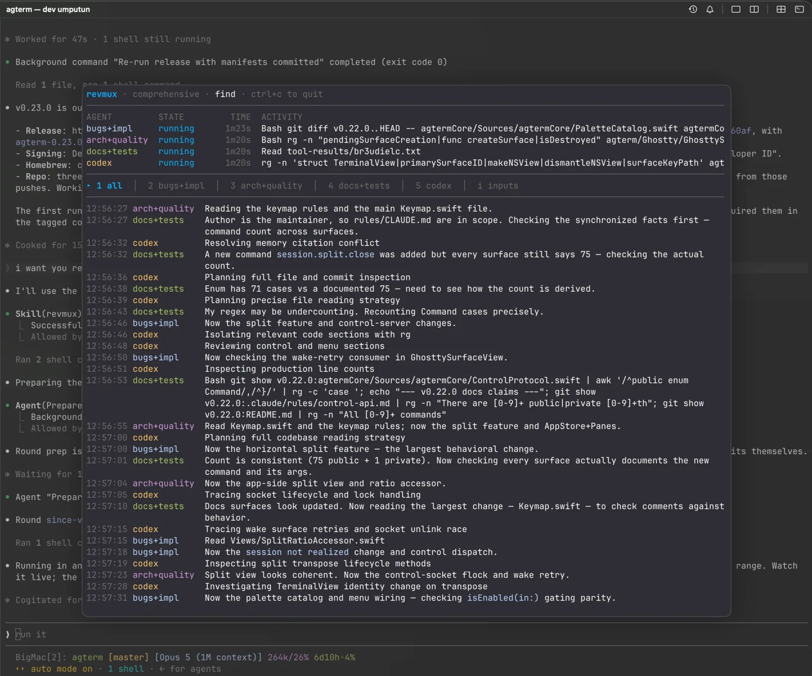Click the 'revmux' title in the overlay header
This screenshot has height=676, width=812.
(101, 94)
